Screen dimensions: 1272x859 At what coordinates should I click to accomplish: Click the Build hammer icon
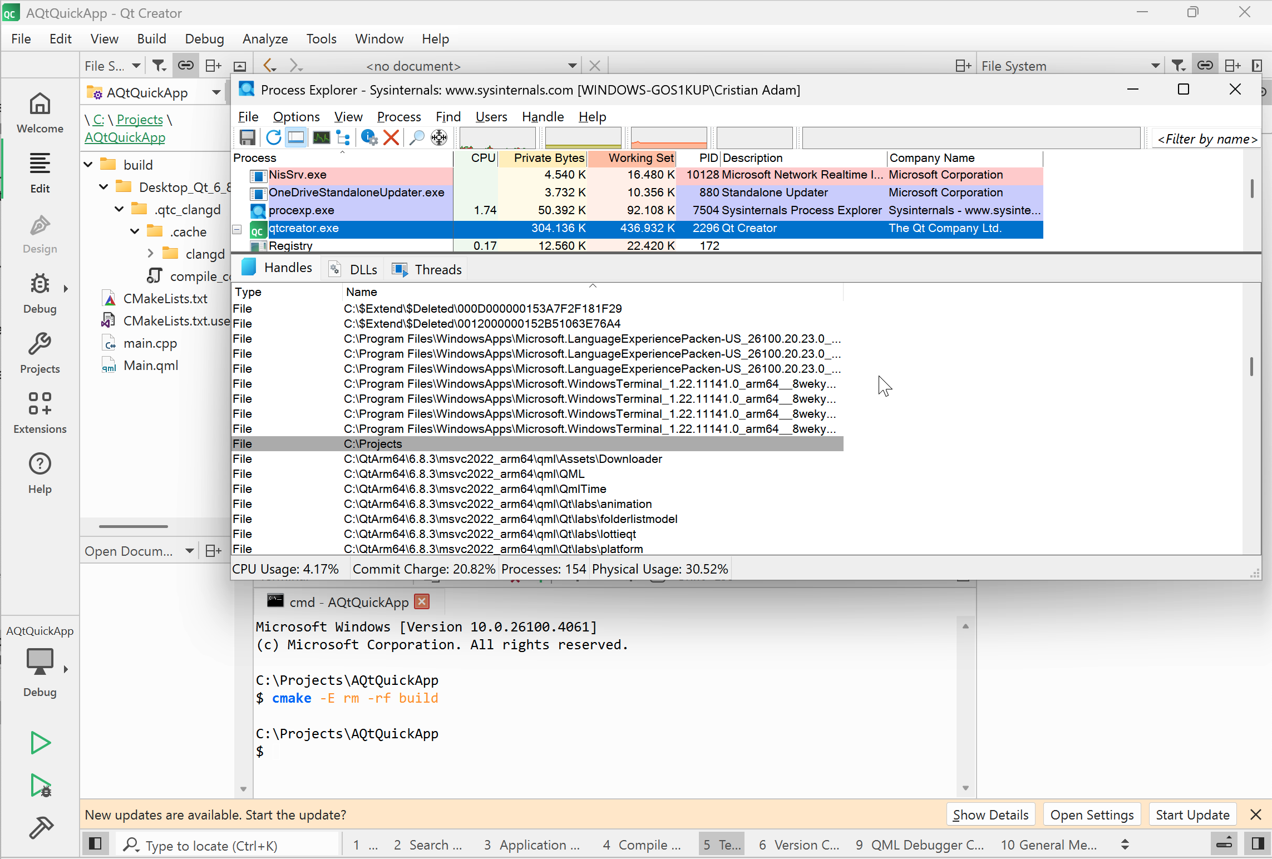click(x=41, y=827)
